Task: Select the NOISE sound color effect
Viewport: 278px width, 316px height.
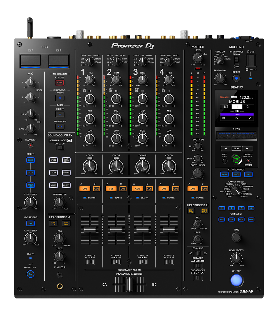Action: pos(53,185)
